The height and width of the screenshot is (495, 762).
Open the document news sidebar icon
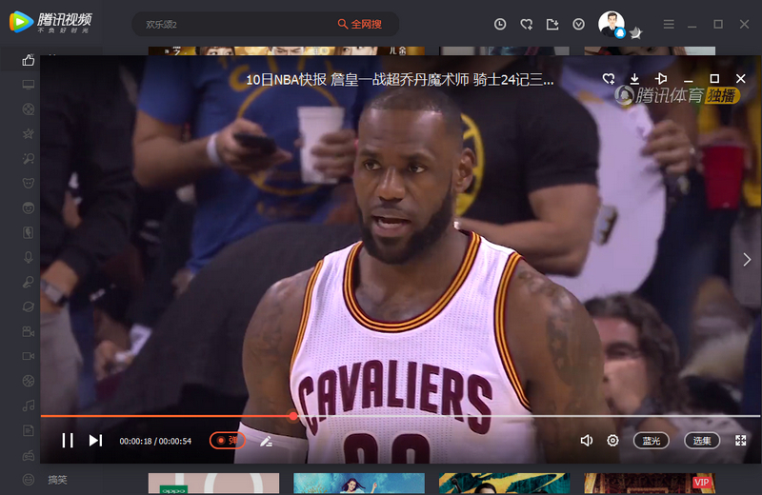[x=29, y=430]
